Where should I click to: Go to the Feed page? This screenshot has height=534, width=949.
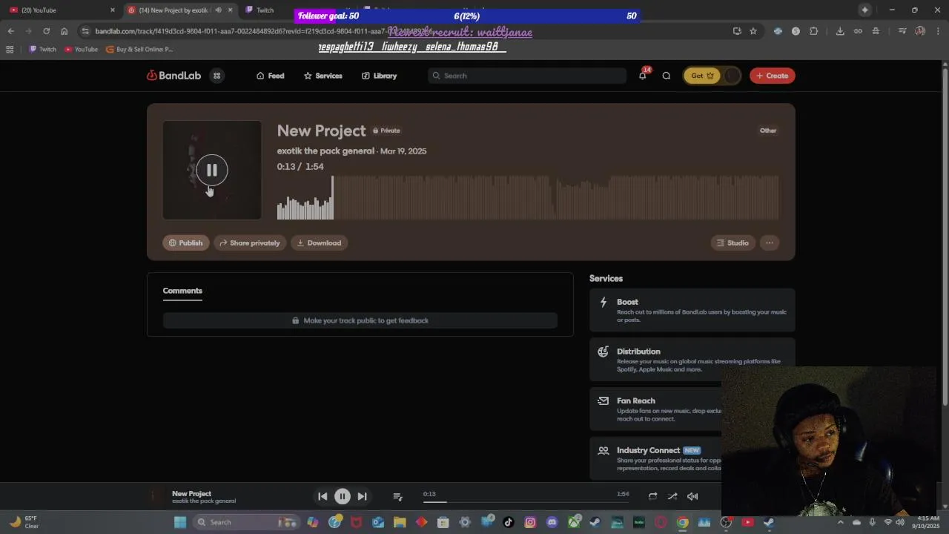270,76
